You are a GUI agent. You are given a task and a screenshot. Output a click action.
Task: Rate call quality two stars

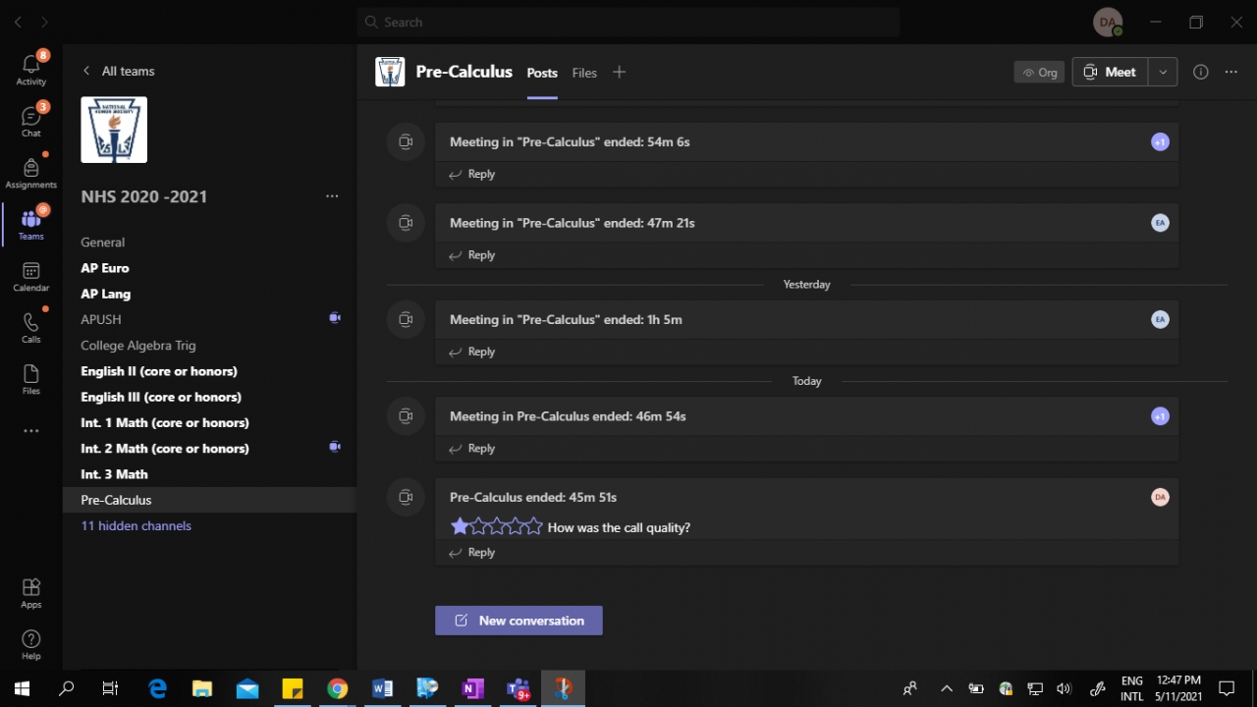coord(478,526)
